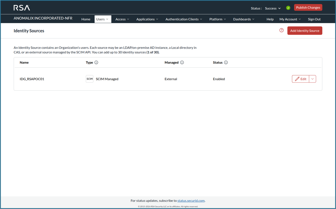336x209 pixels.
Task: Open the help question mark icon
Action: click(x=281, y=31)
